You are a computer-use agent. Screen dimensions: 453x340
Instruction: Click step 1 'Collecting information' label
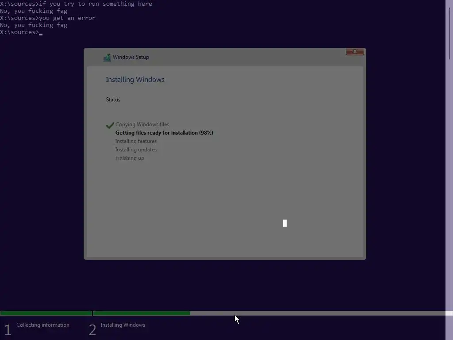click(x=43, y=325)
